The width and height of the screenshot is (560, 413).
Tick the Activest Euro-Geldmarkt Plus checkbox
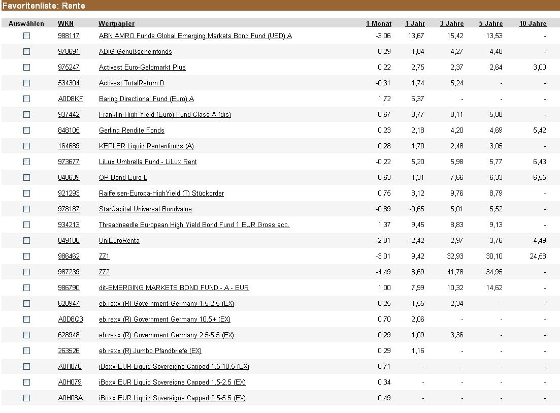[x=26, y=67]
